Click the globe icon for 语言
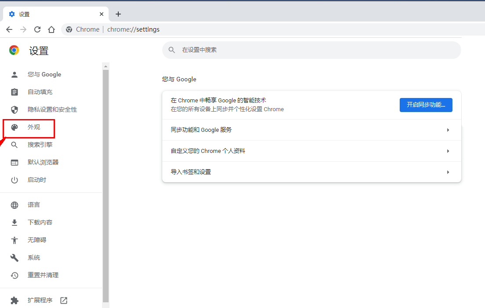Viewport: 485px width, 308px height. [15, 205]
